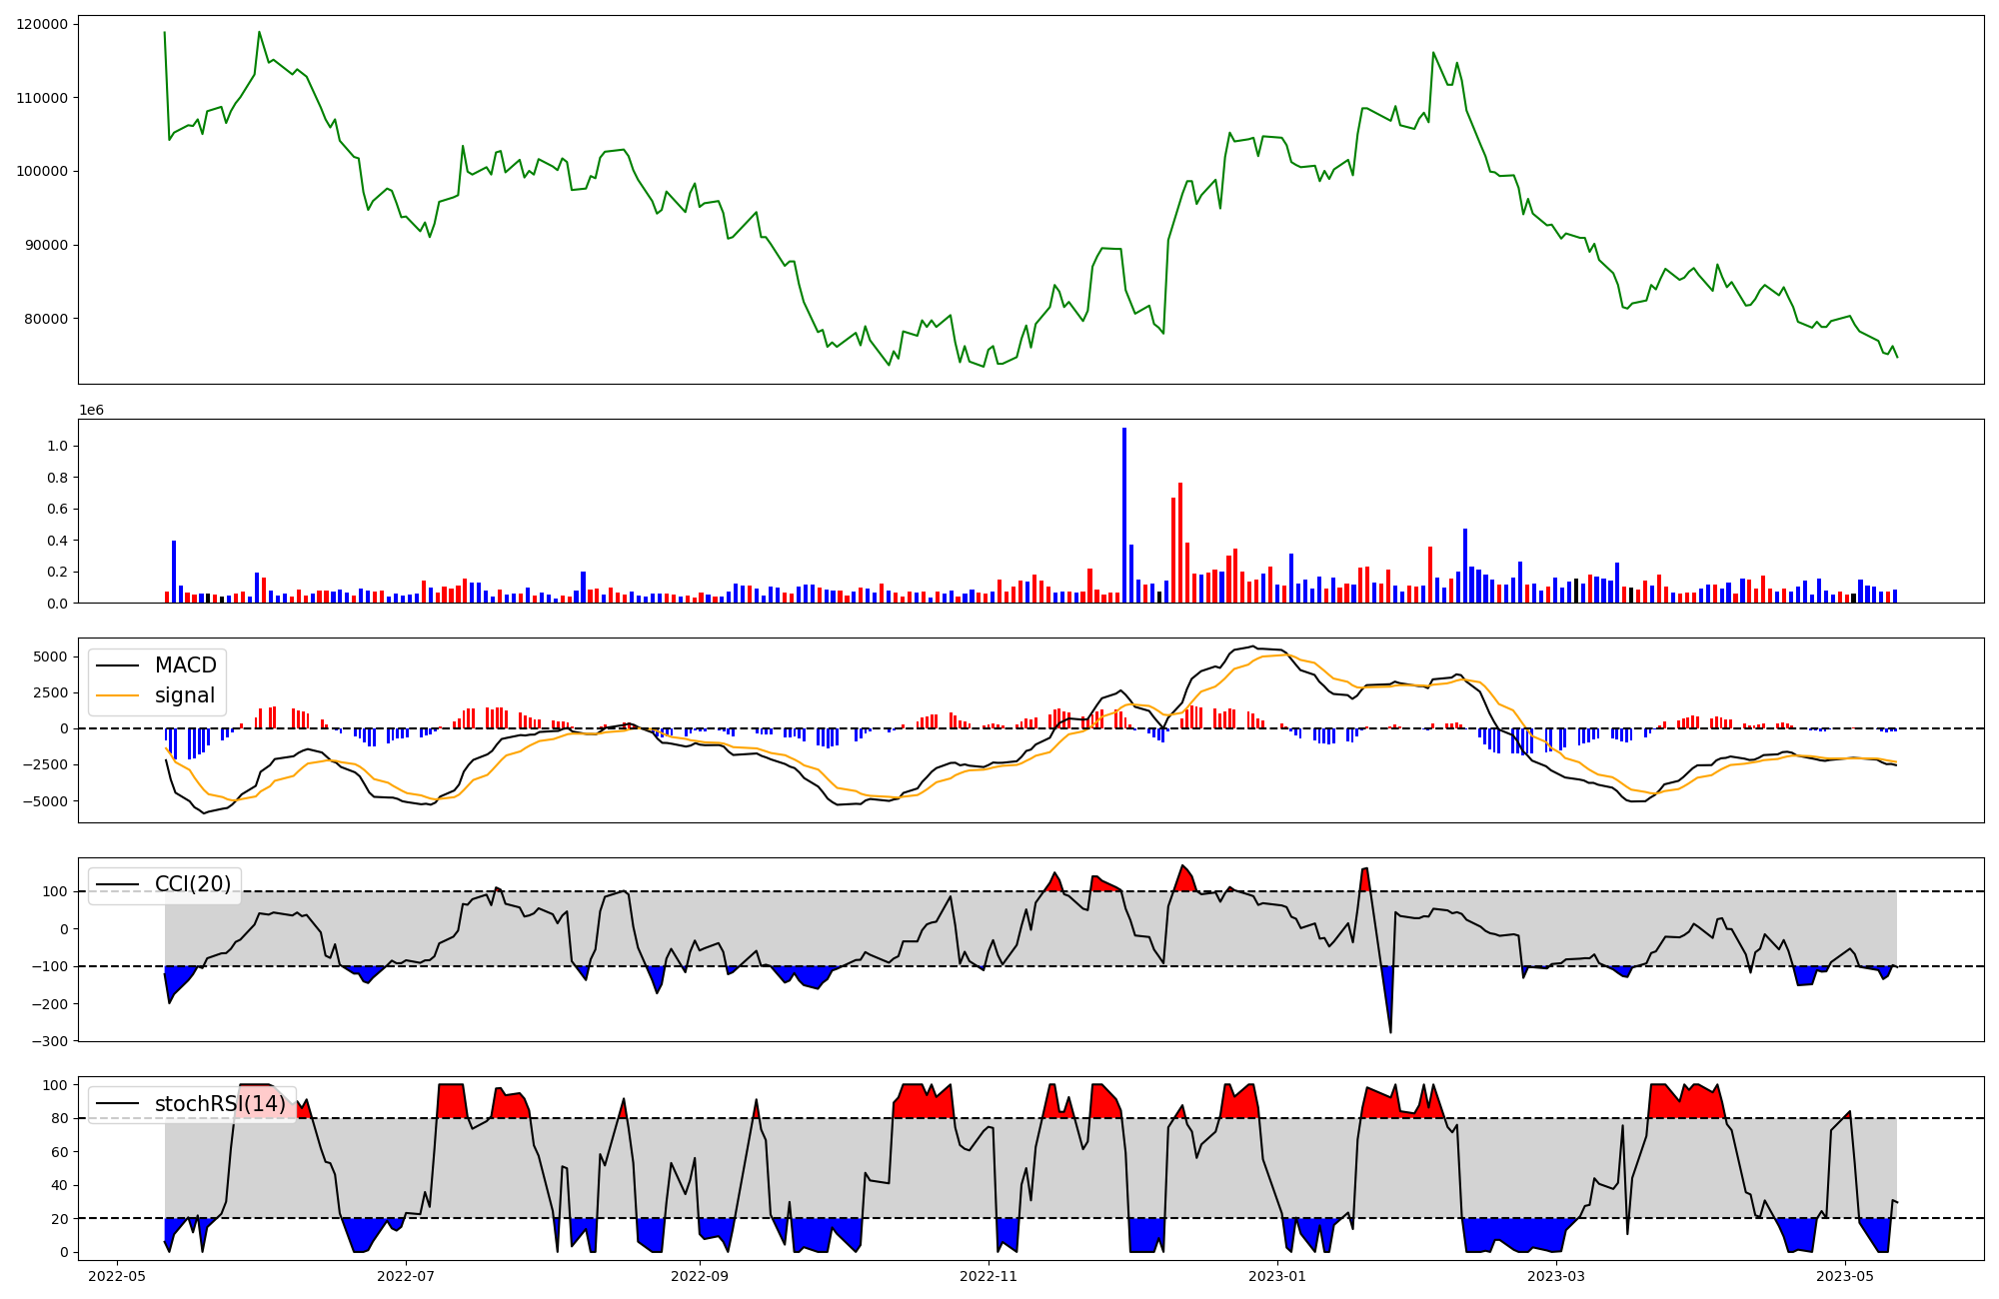Click the tallest blue volume bar
1999x1299 pixels.
point(1124,515)
